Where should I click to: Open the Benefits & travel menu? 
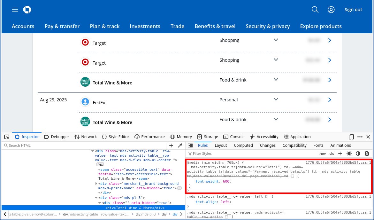pos(215,26)
